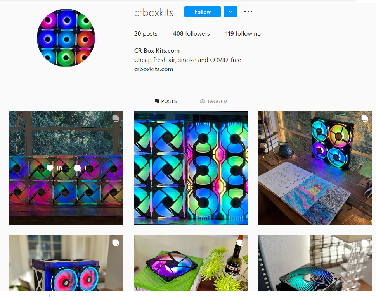View the 408 followers list

pos(191,34)
